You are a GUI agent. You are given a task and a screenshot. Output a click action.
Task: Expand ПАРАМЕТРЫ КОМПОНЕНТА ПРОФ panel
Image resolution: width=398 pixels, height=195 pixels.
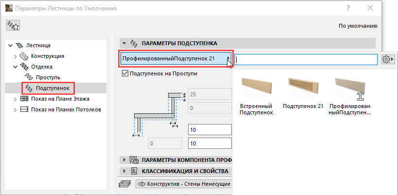click(124, 160)
